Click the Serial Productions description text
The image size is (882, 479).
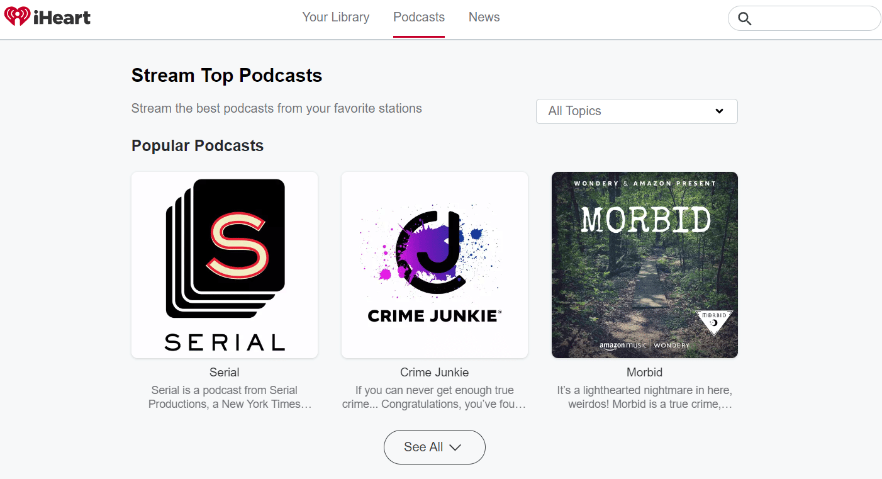[230, 397]
